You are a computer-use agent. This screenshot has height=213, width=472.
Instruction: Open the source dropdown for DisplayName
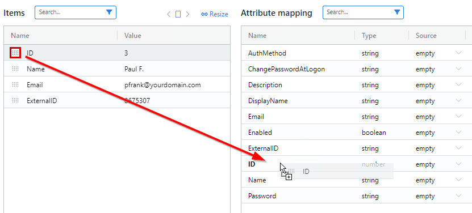pyautogui.click(x=459, y=101)
